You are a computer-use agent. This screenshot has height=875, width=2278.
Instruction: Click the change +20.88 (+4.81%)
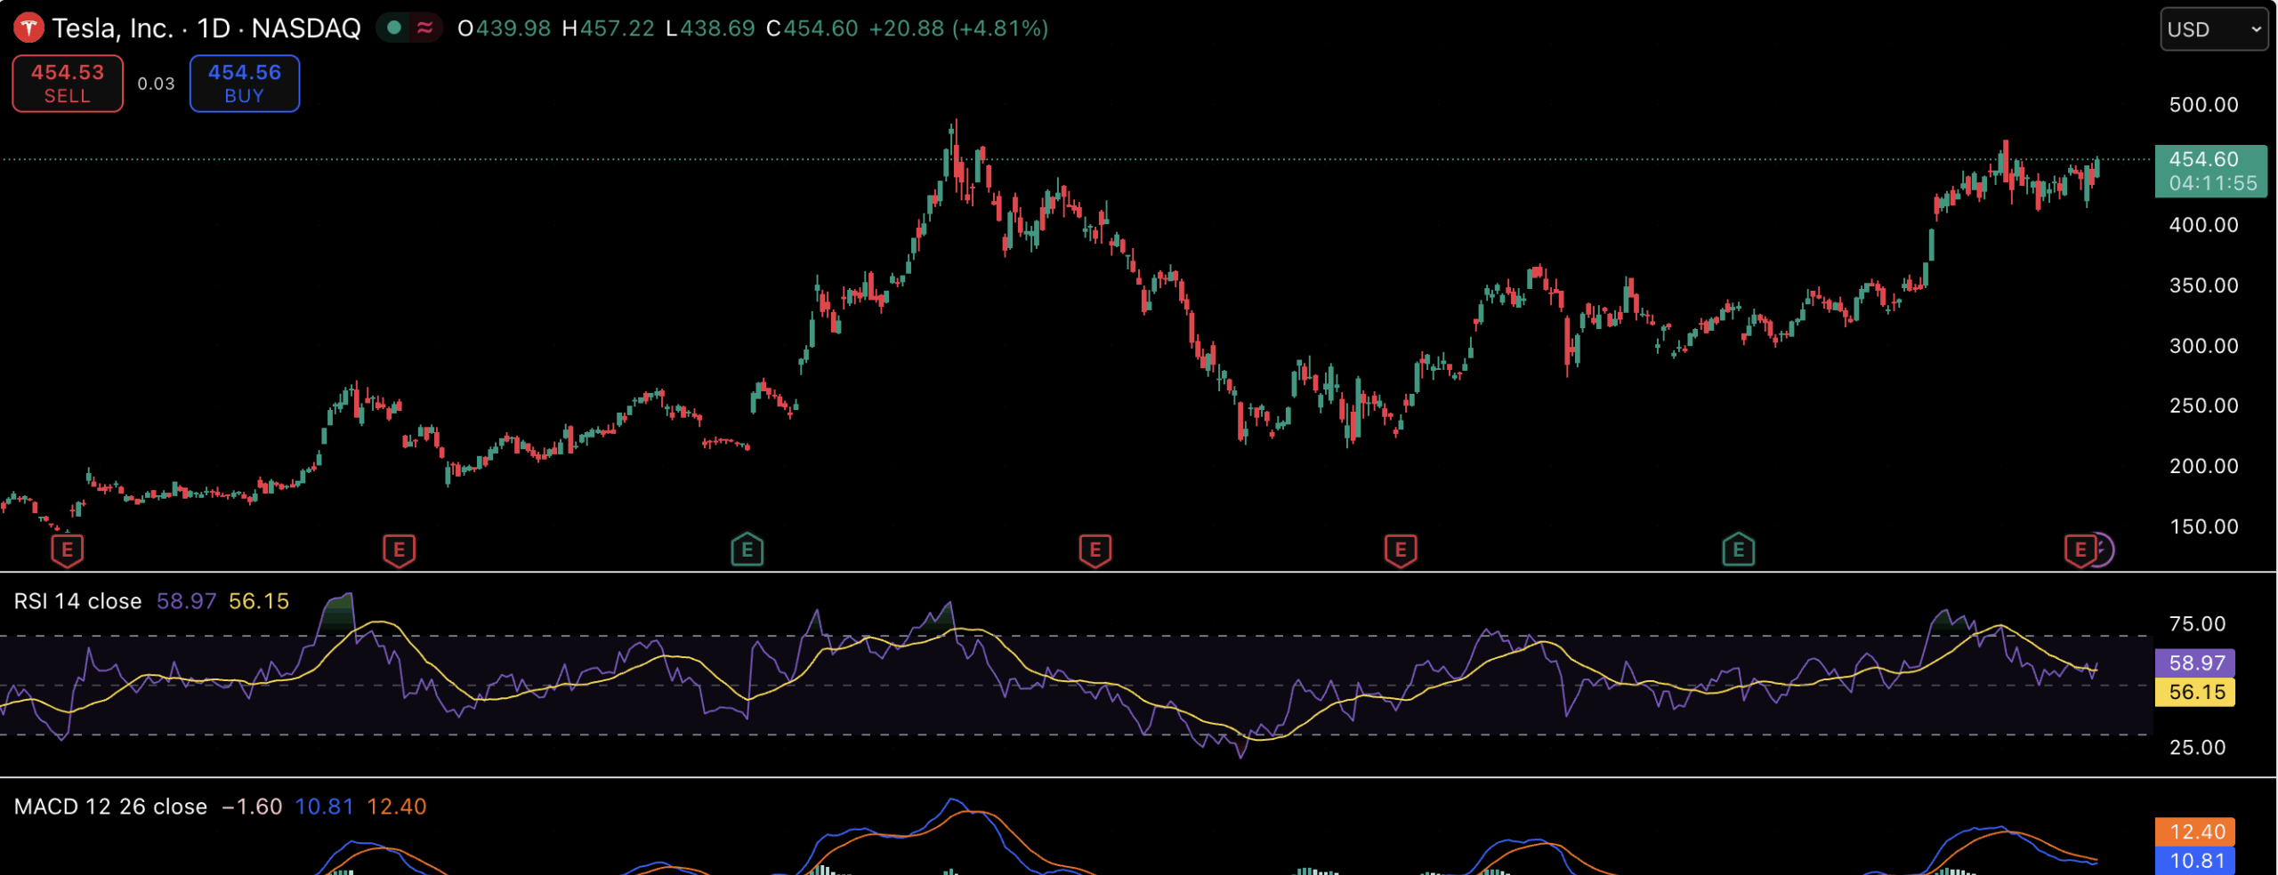(958, 28)
